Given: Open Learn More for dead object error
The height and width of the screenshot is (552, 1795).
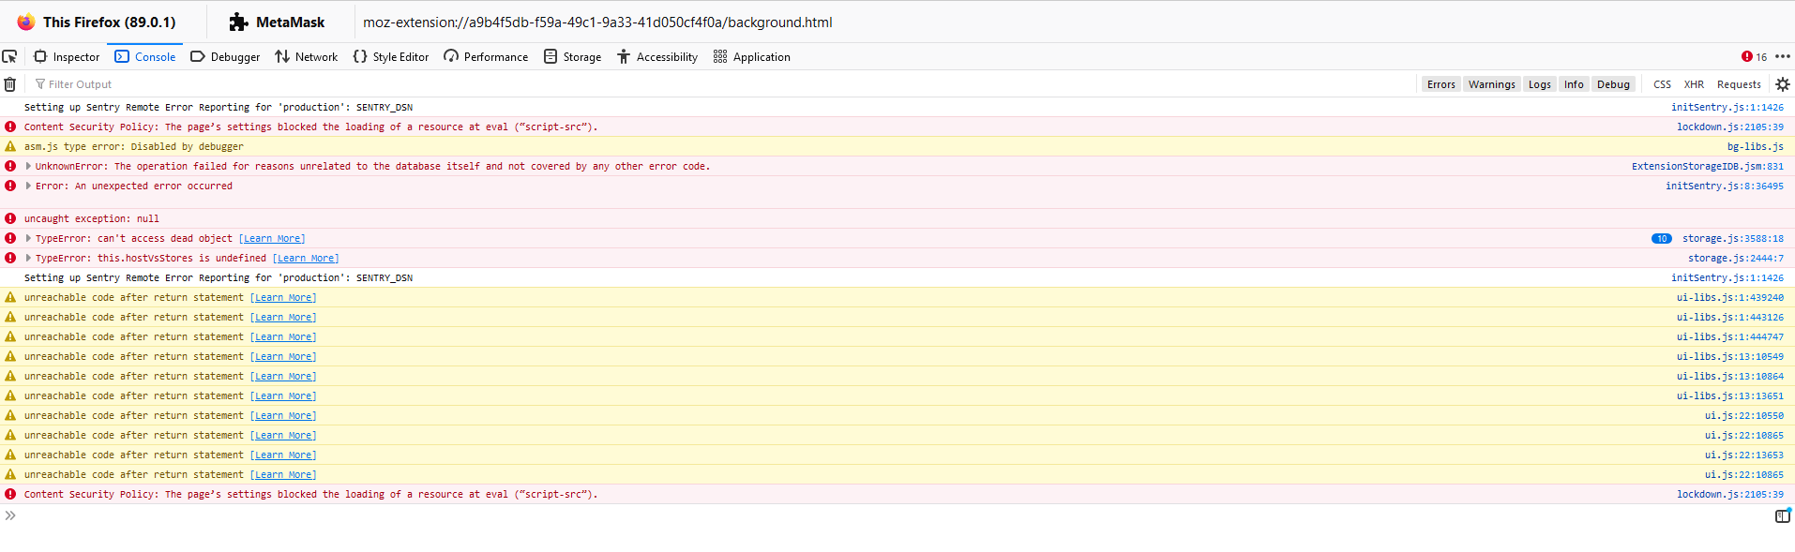Looking at the screenshot, I should (x=272, y=238).
